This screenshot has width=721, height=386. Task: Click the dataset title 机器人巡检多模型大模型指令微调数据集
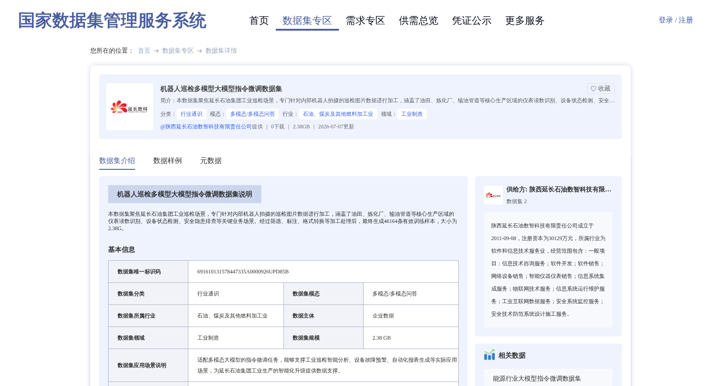coord(221,89)
